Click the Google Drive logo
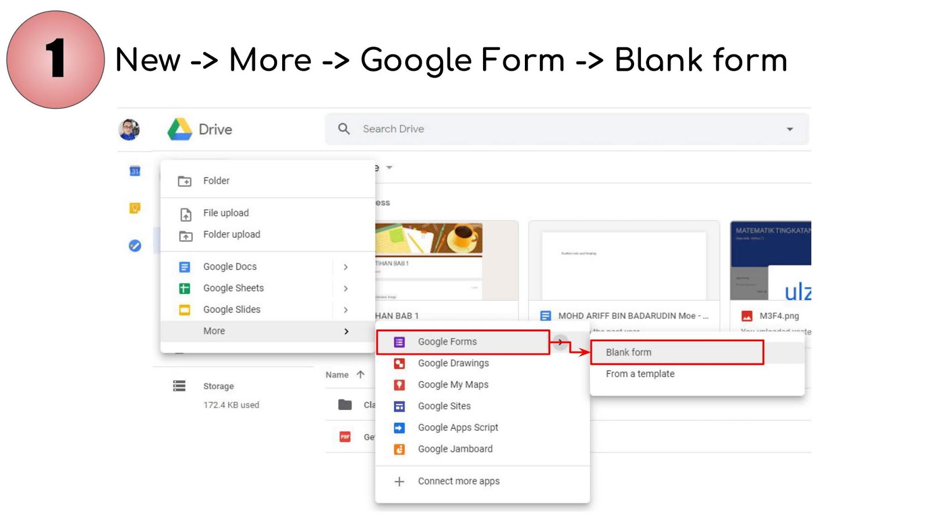 (179, 129)
